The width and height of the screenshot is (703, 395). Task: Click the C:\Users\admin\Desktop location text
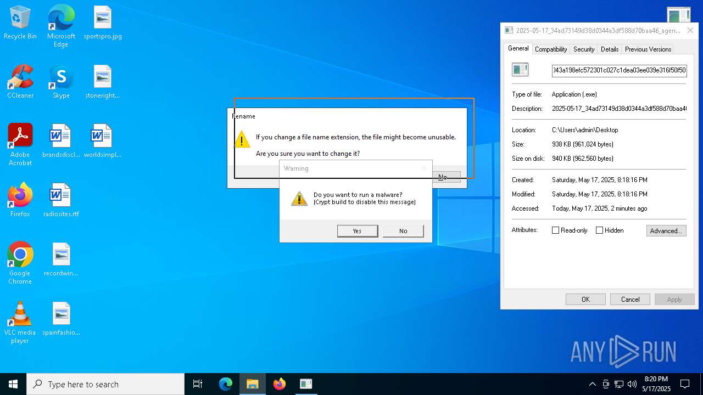tap(585, 130)
